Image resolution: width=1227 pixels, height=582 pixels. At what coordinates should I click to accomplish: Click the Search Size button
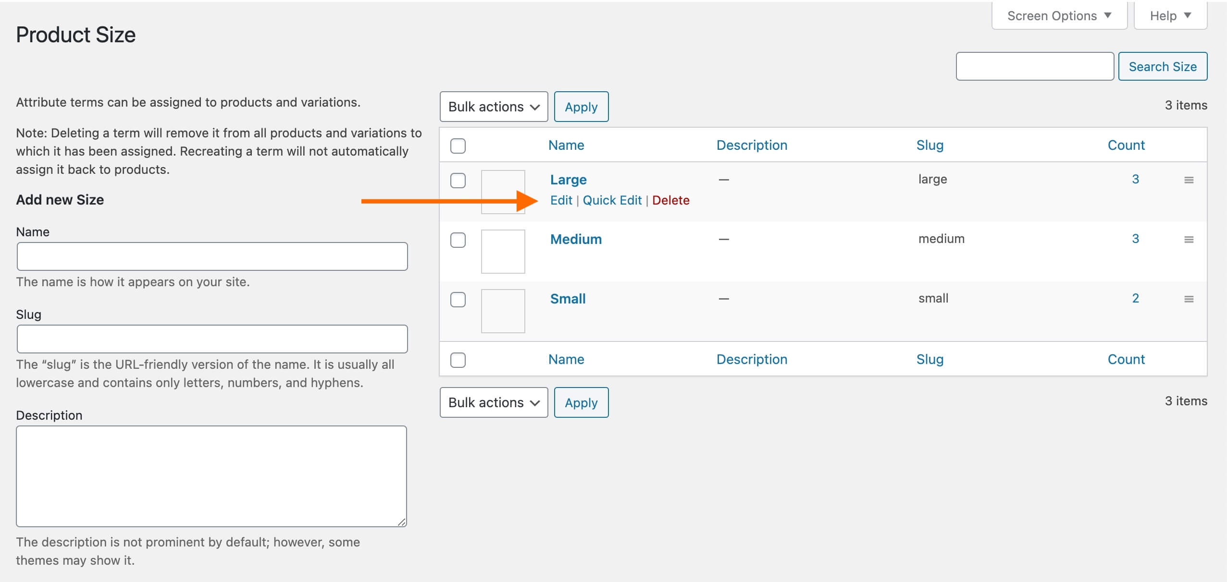coord(1163,66)
